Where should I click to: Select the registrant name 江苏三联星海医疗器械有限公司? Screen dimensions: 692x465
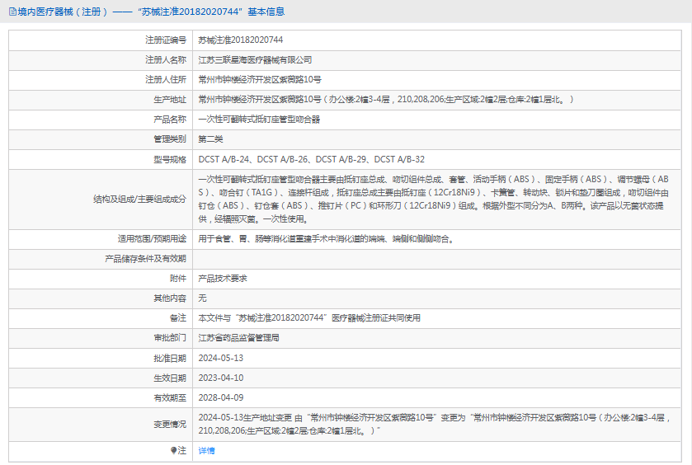255,59
